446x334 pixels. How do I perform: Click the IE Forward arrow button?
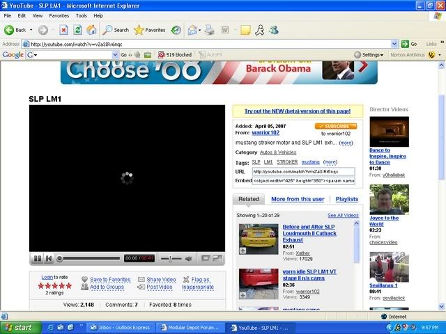click(x=43, y=30)
